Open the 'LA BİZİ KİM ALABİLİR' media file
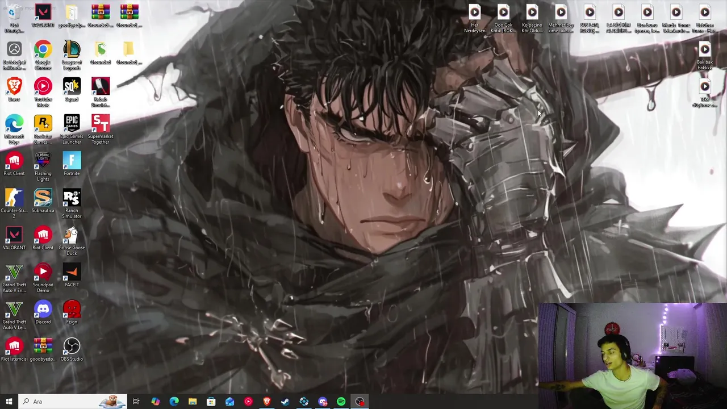 pyautogui.click(x=619, y=19)
